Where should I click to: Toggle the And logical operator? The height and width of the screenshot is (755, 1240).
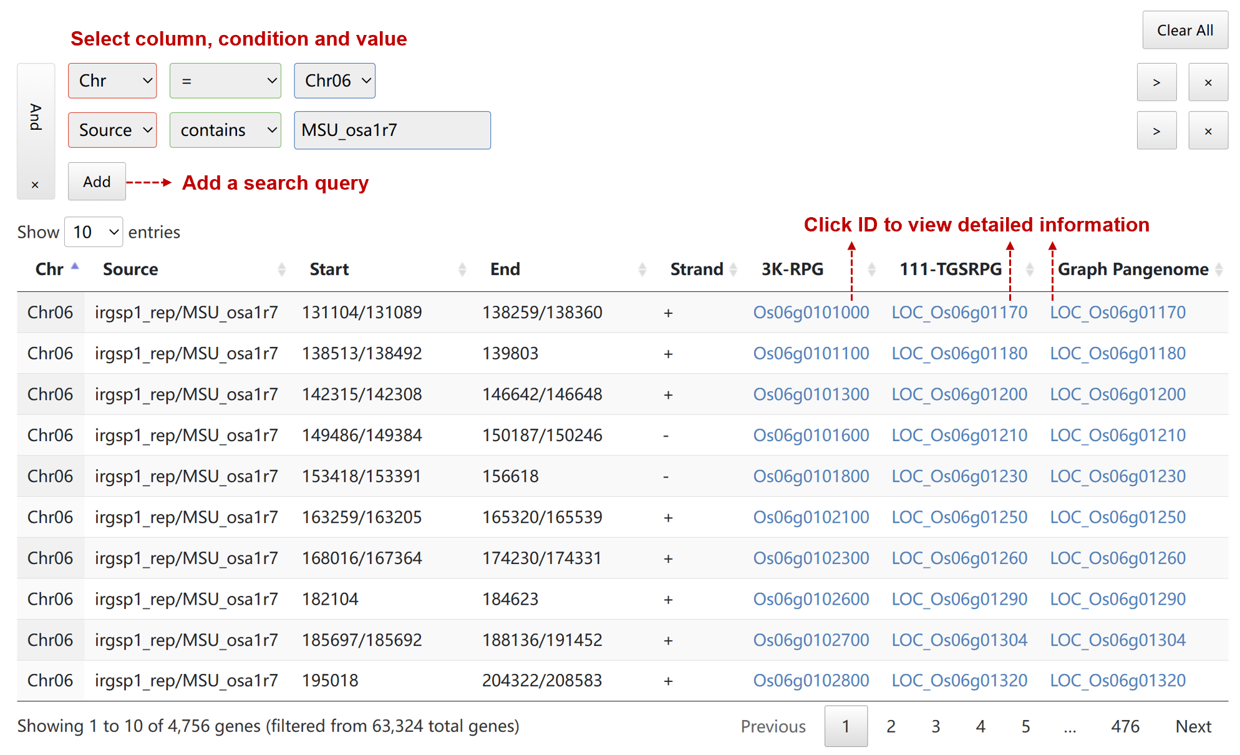[x=36, y=117]
